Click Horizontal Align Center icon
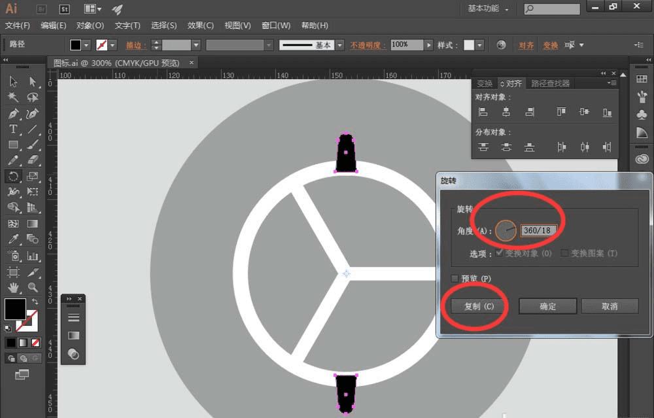The width and height of the screenshot is (654, 418). click(506, 112)
